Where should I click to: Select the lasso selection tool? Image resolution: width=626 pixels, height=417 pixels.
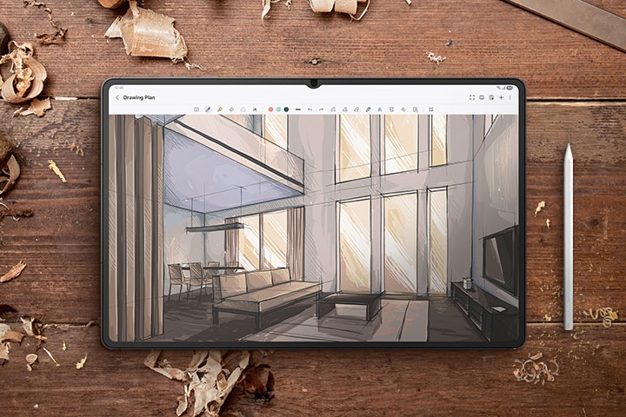(x=243, y=109)
